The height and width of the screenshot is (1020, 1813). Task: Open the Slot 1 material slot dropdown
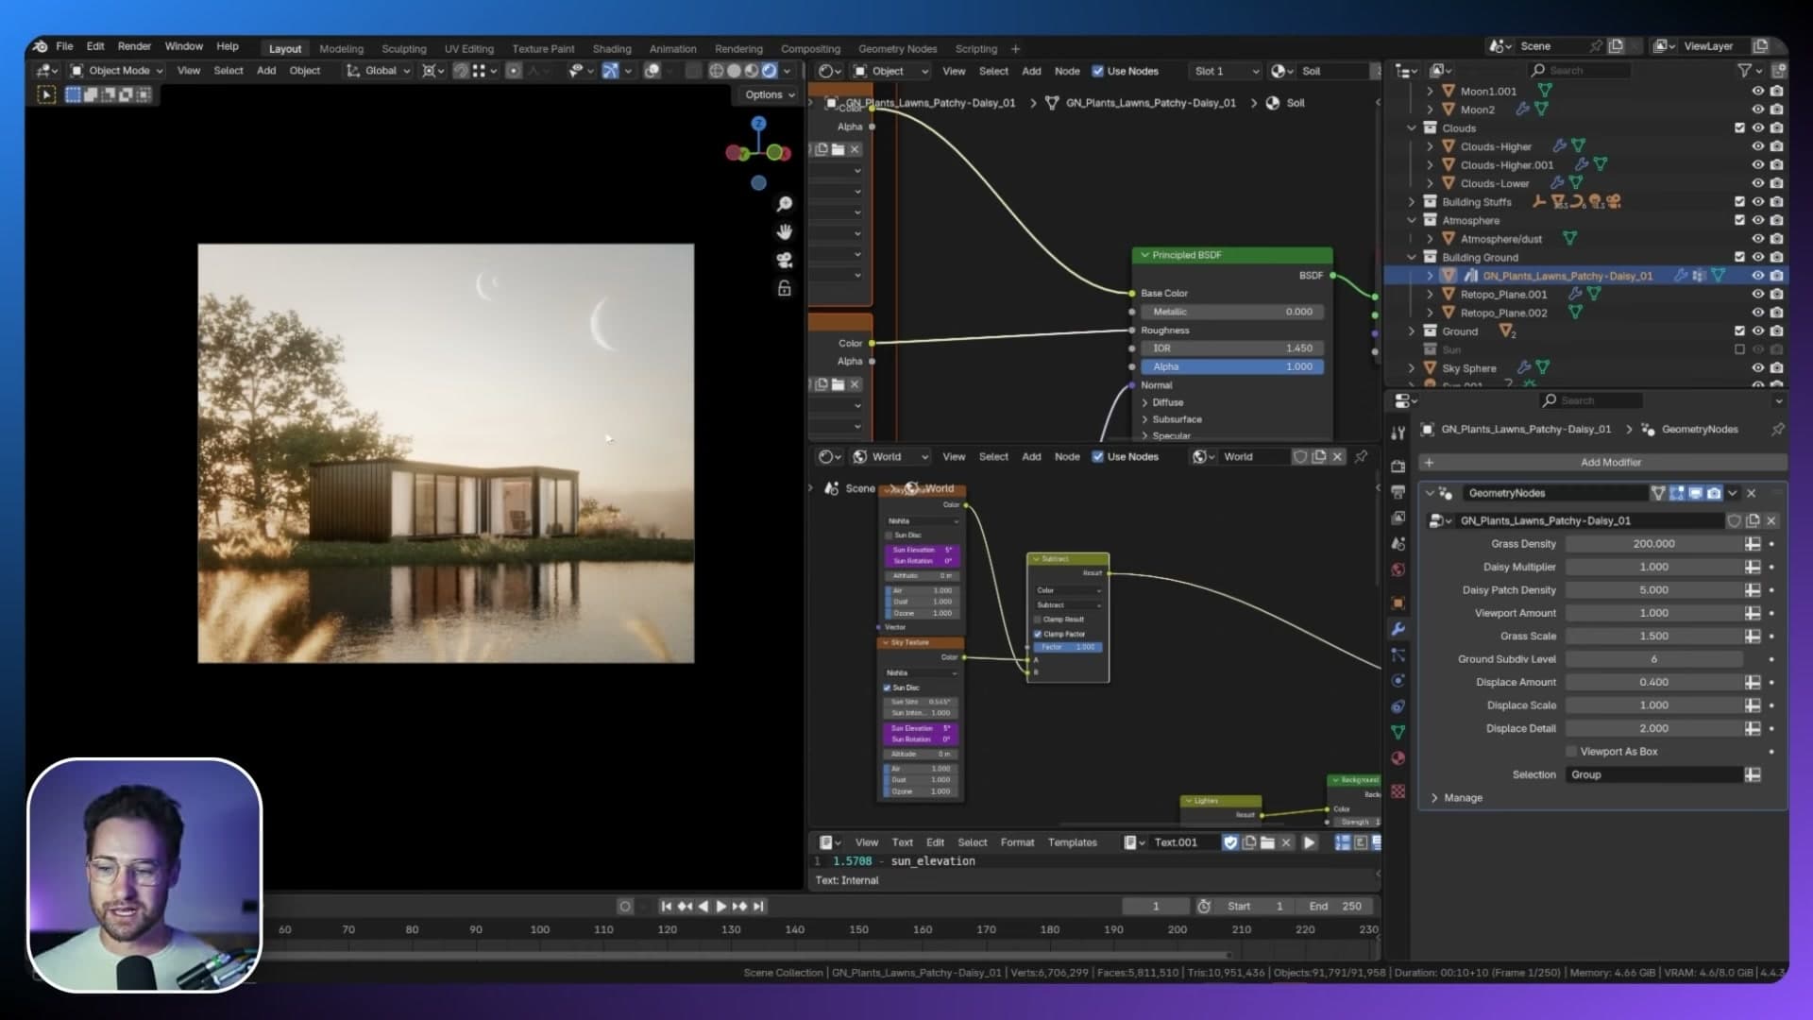(x=1226, y=71)
